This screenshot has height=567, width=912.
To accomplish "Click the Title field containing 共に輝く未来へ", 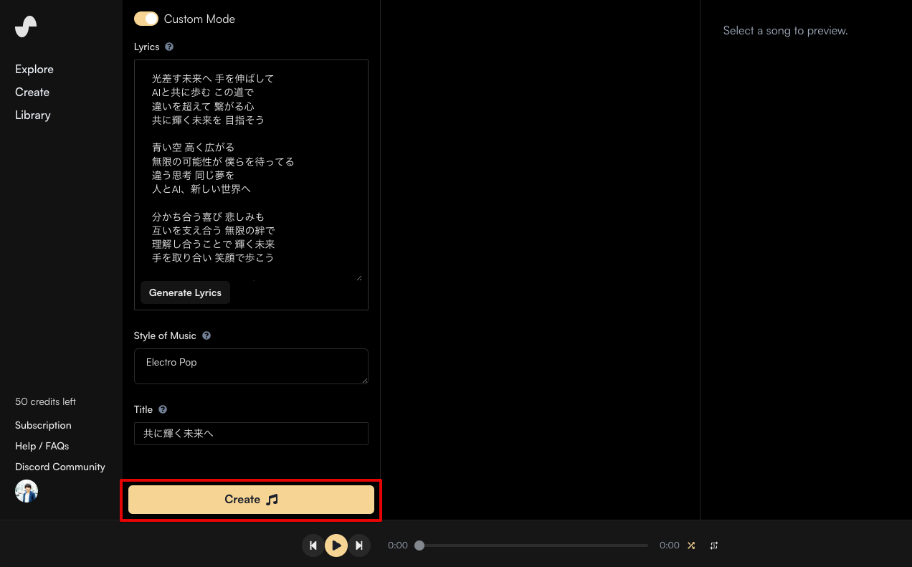I will click(251, 433).
